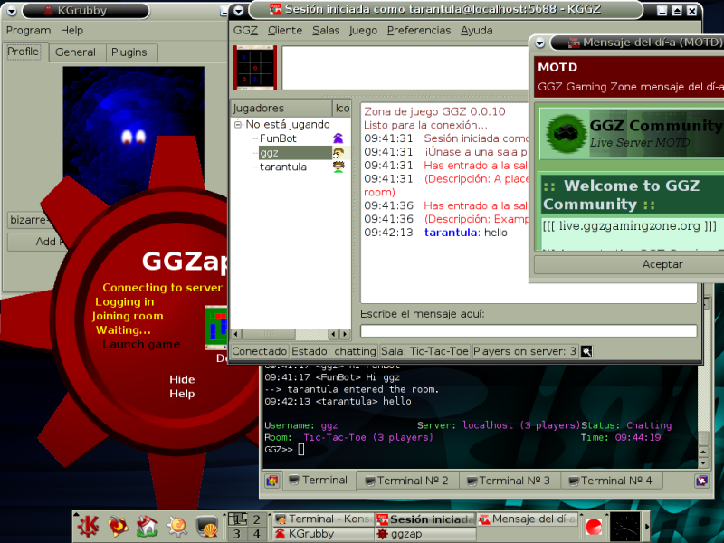The image size is (724, 543).
Task: Open the GGZ menu in KGGZ
Action: [x=245, y=31]
